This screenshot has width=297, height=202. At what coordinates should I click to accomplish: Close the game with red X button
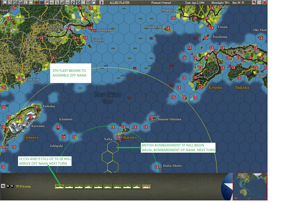pyautogui.click(x=265, y=2)
